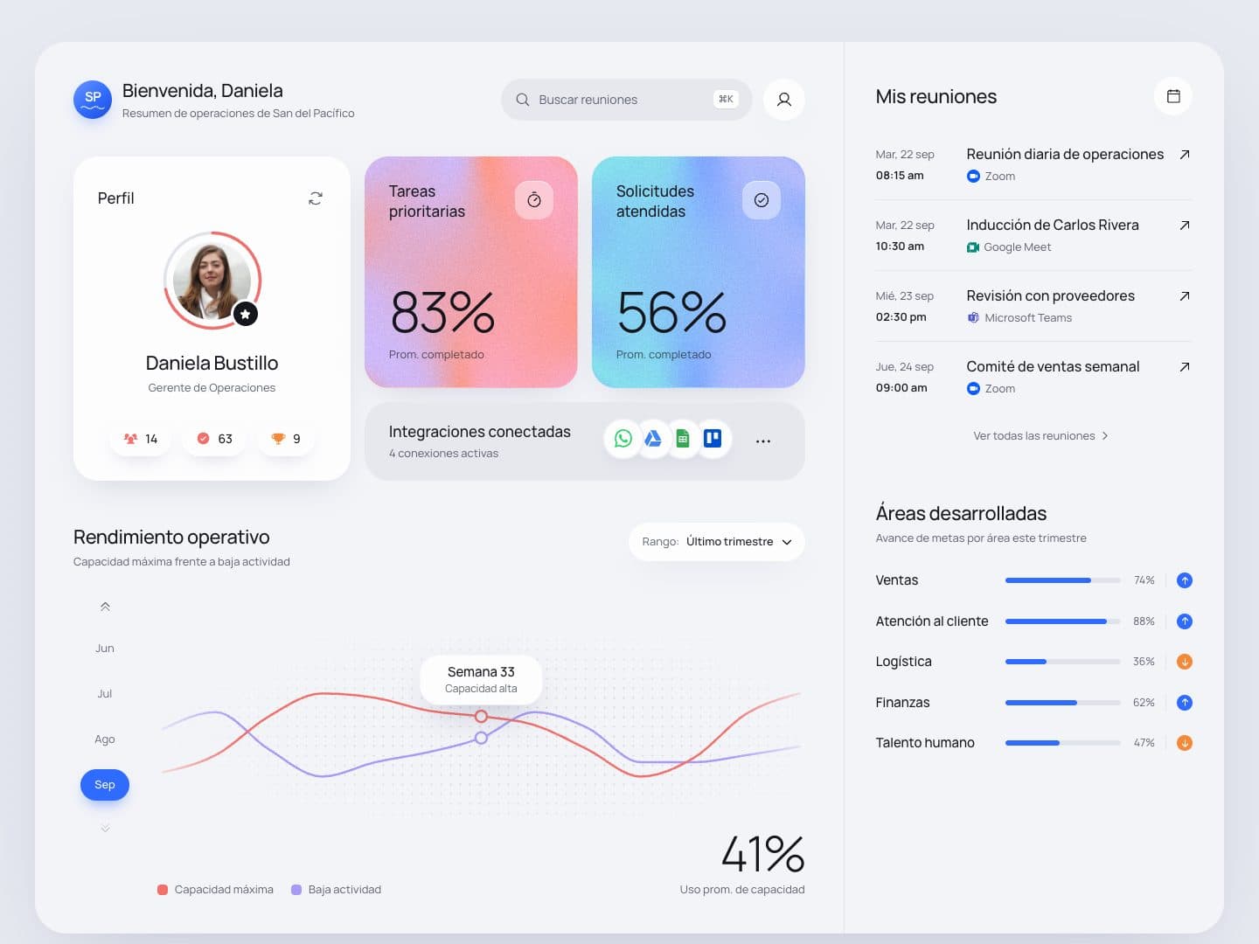
Task: Click the checkmark icon on Solicitudes atendidas
Action: [762, 200]
